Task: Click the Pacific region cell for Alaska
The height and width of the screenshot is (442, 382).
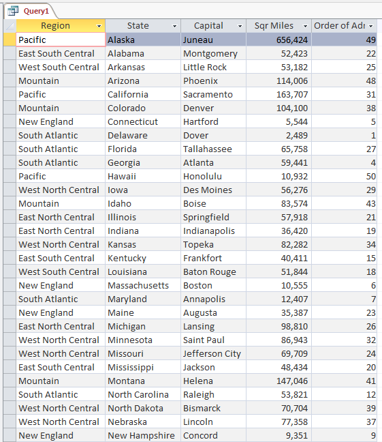Action: pos(61,40)
